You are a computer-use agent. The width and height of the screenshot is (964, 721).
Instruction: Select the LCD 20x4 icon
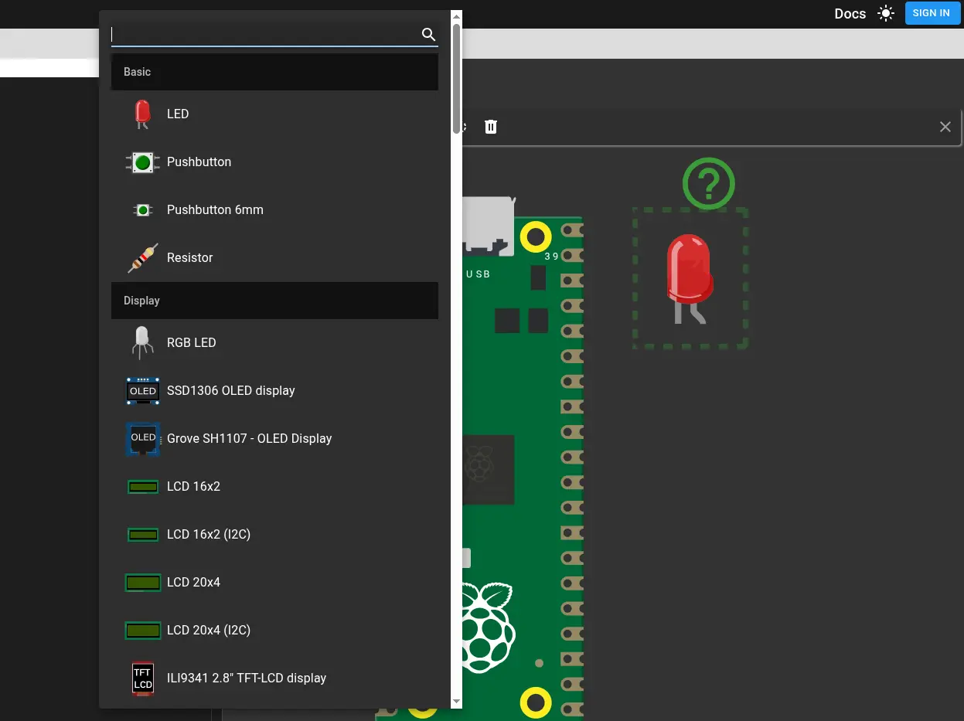142,583
